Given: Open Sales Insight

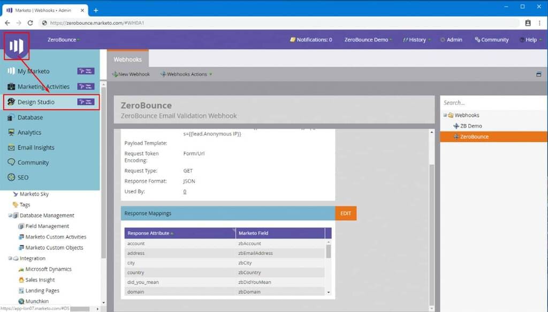Looking at the screenshot, I should 40,280.
